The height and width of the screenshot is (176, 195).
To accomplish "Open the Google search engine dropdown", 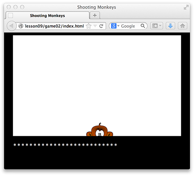I will point(115,26).
